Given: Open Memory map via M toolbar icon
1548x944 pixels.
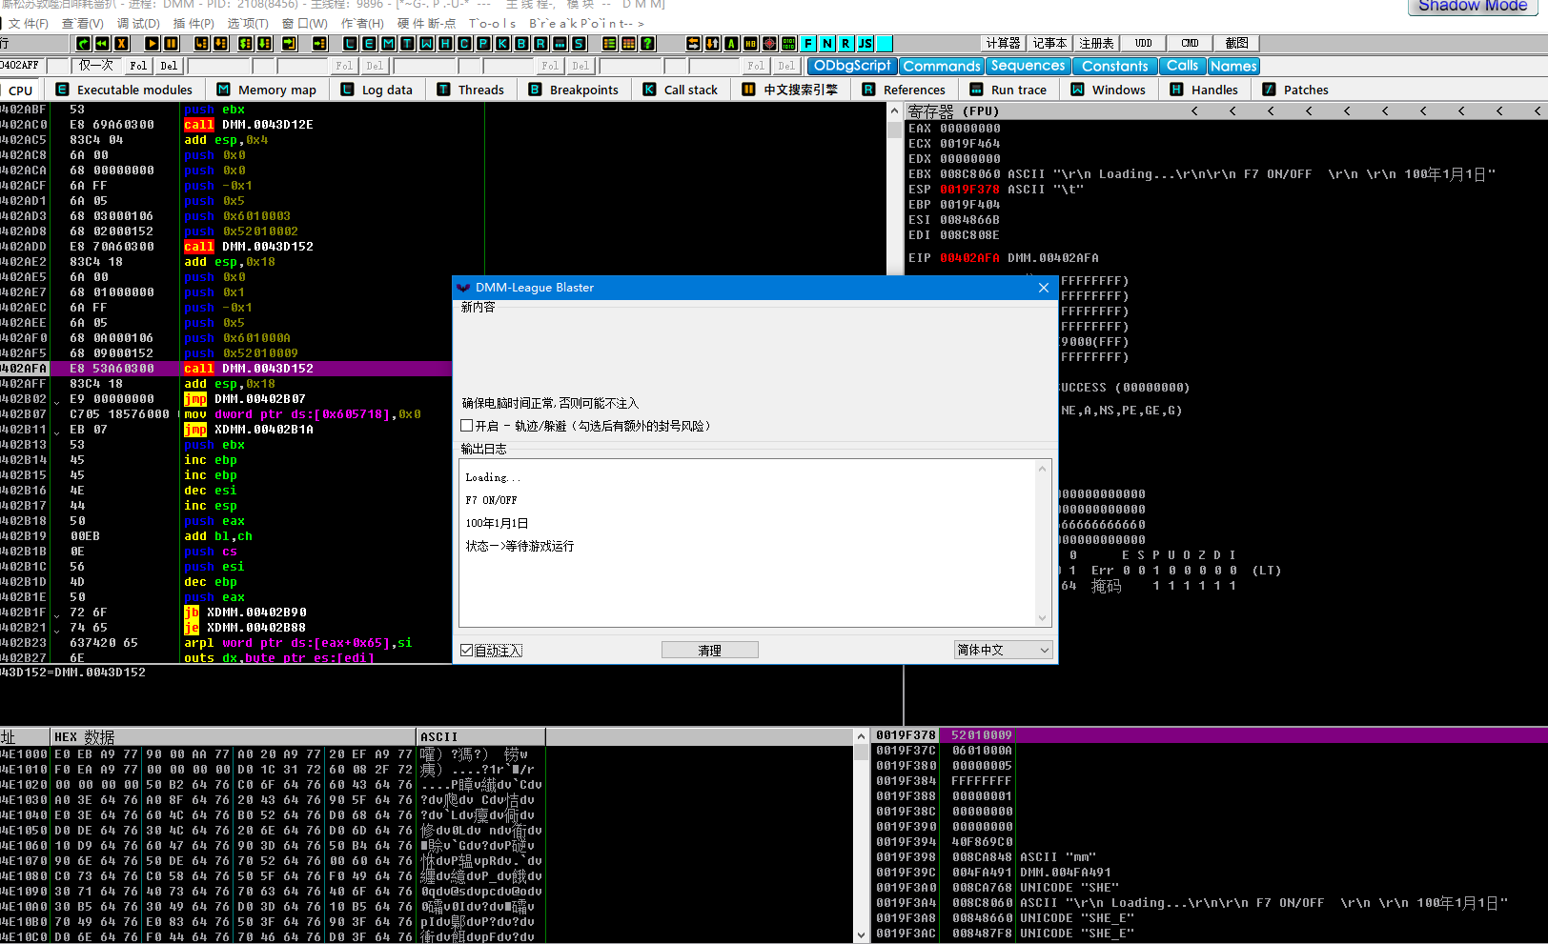Looking at the screenshot, I should [x=388, y=44].
